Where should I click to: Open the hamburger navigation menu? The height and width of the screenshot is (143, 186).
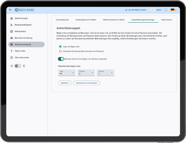(x=10, y=10)
